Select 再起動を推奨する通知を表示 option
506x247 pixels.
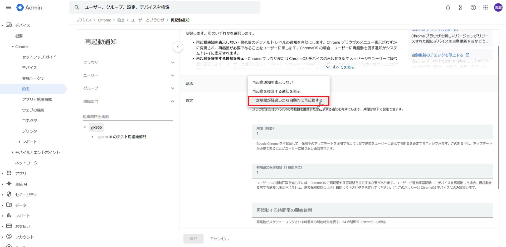276,91
